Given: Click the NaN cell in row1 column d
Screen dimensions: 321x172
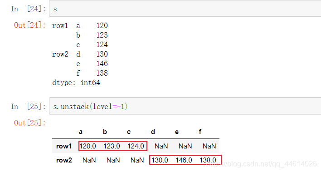Looking at the screenshot, I should tap(161, 146).
